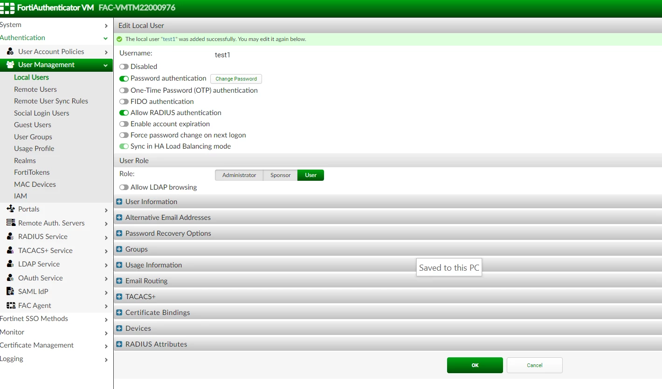Select the User role
662x389 pixels.
click(x=311, y=175)
